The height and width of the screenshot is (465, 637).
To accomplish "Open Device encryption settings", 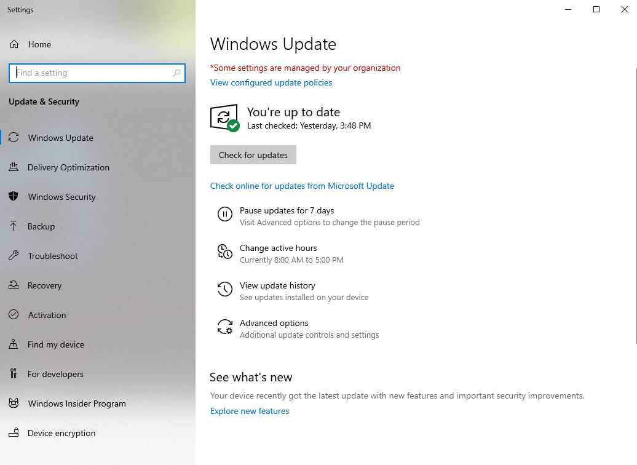I will click(x=61, y=433).
